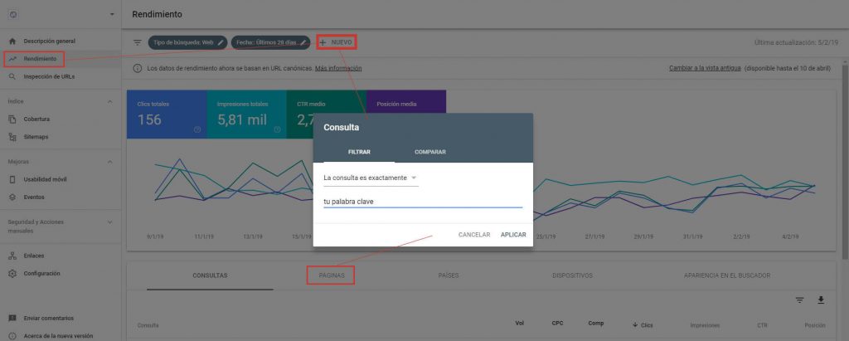This screenshot has width=849, height=341.
Task: Click the info icon in the canonical URL notice
Action: 138,68
